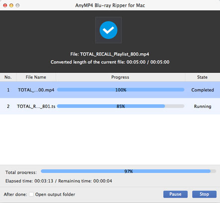The height and width of the screenshot is (203, 220).
Task: Click the Converted length of current file text
Action: pyautogui.click(x=110, y=62)
